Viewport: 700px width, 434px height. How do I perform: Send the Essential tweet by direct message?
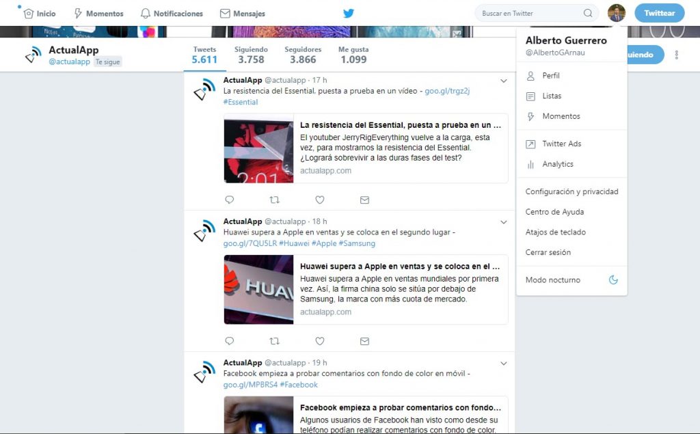coord(364,200)
